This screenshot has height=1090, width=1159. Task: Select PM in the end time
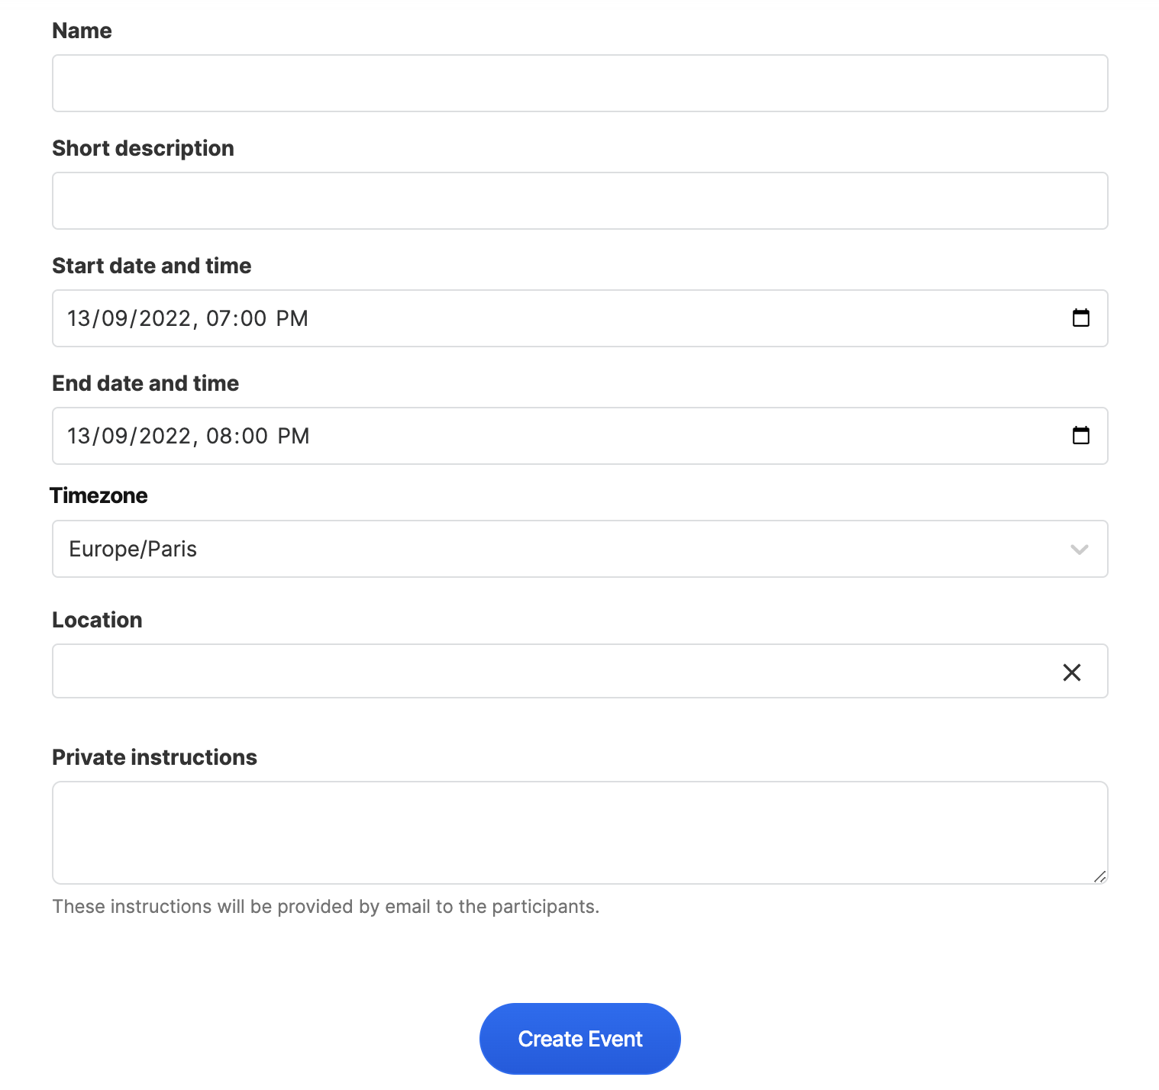293,436
